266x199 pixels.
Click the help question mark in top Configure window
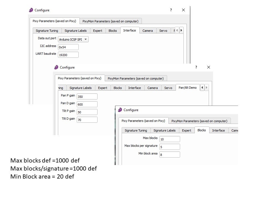[171, 10]
